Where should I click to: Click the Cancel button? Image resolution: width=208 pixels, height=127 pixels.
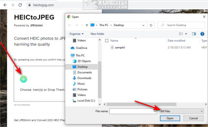click(x=193, y=118)
